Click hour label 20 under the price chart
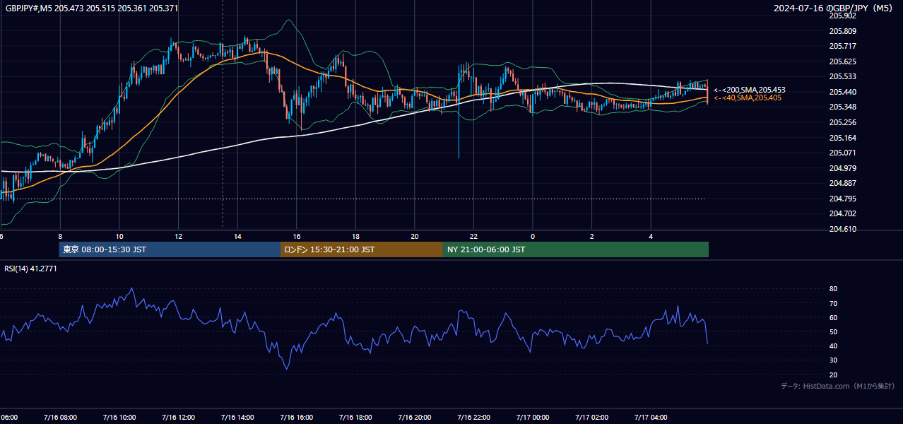This screenshot has width=903, height=424. (x=415, y=237)
